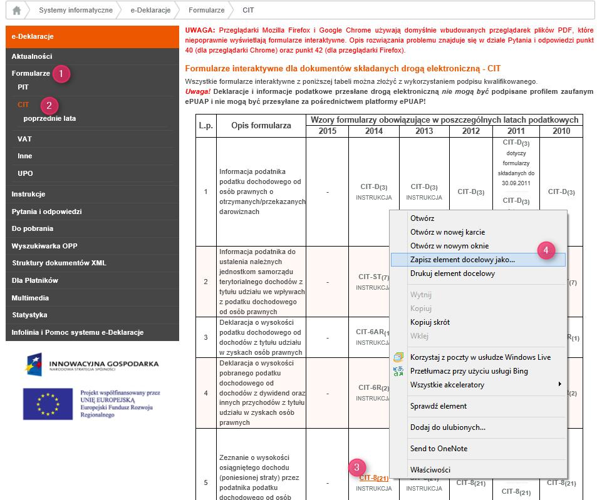597x500 pixels.
Task: Open e-Deklaracje breadcrumb link
Action: click(150, 10)
